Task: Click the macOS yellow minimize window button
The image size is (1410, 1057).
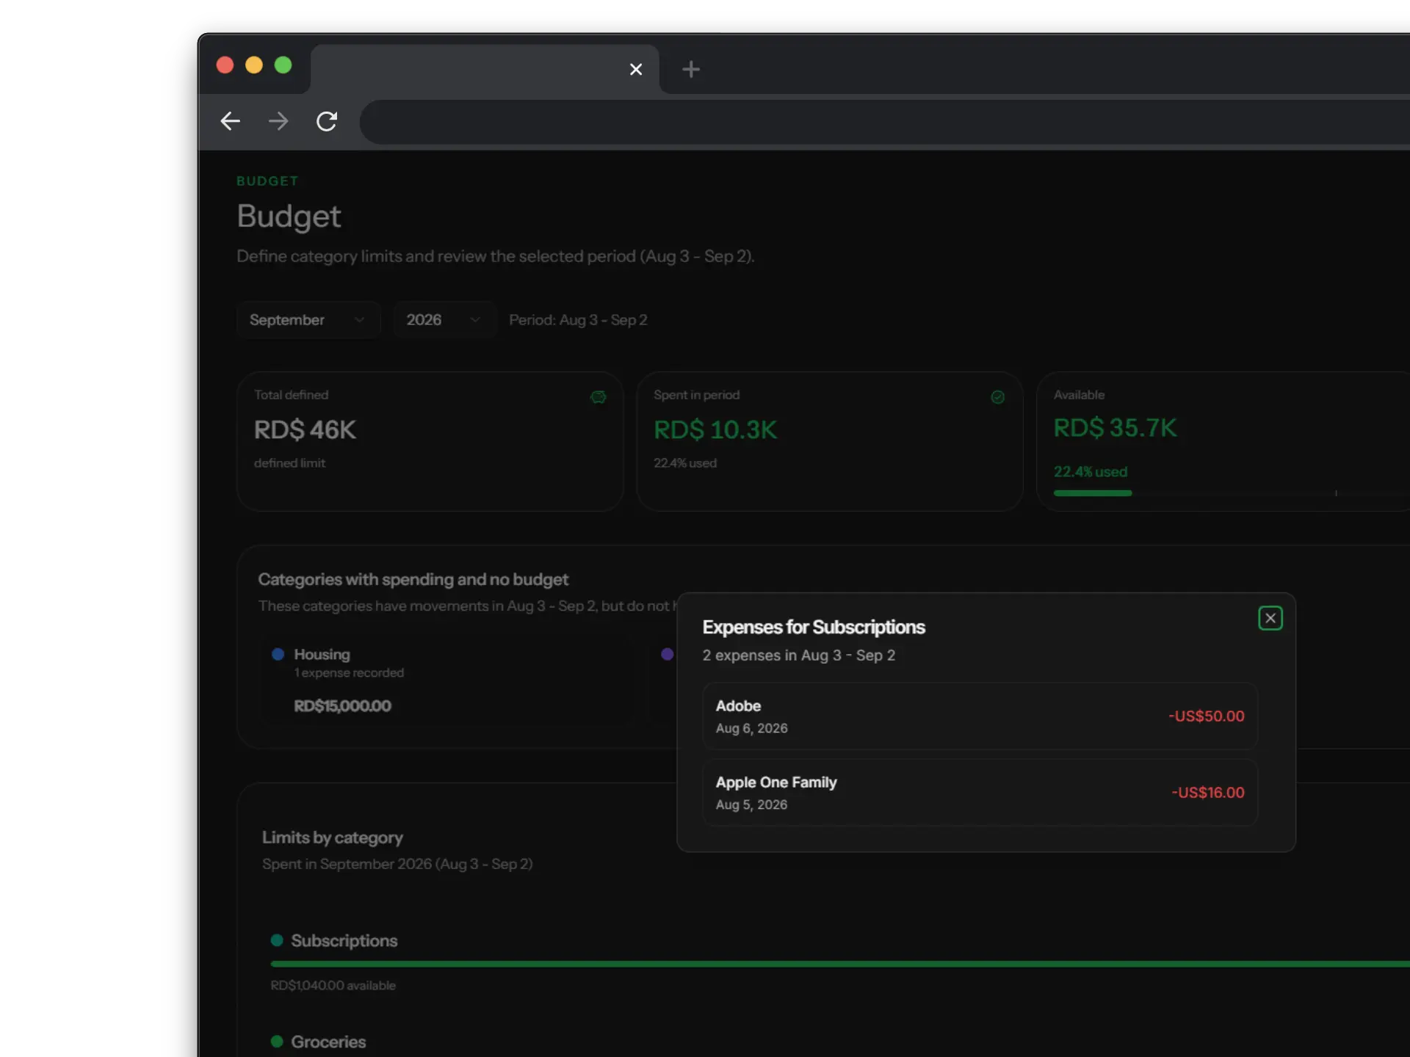Action: tap(254, 65)
